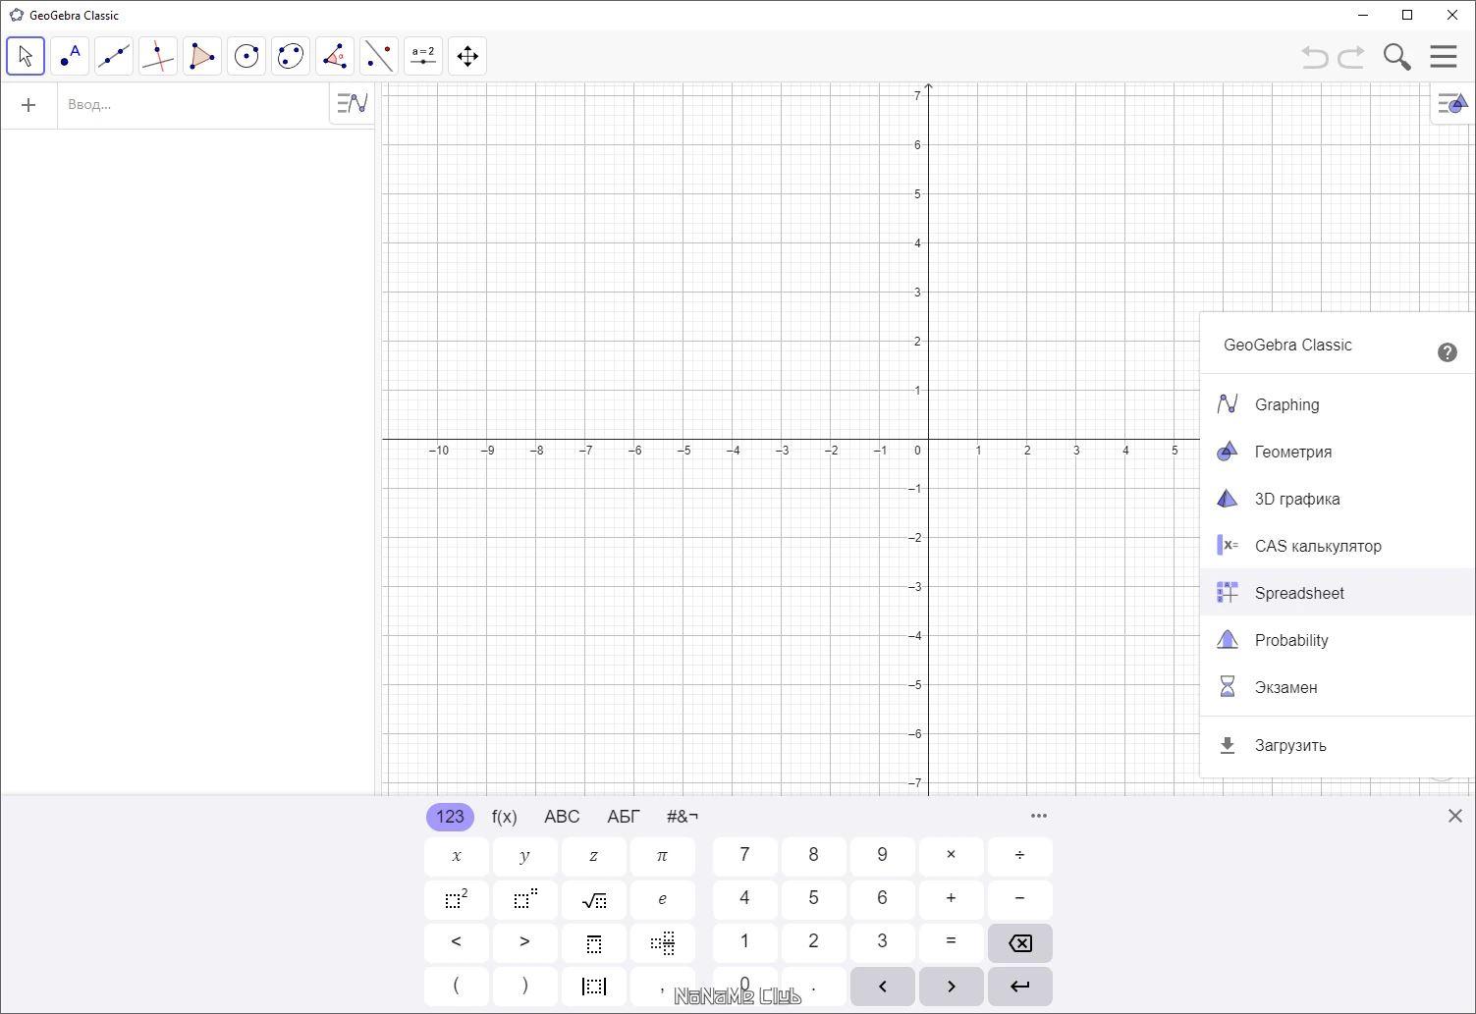Screen dimensions: 1476x1014
Task: Close the on-screen keyboard
Action: pos(1455,816)
